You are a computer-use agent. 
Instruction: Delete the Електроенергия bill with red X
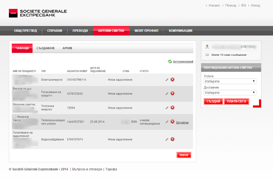(x=173, y=80)
